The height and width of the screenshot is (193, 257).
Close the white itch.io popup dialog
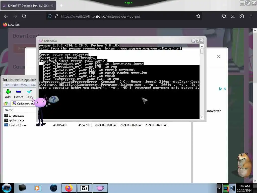(219, 57)
